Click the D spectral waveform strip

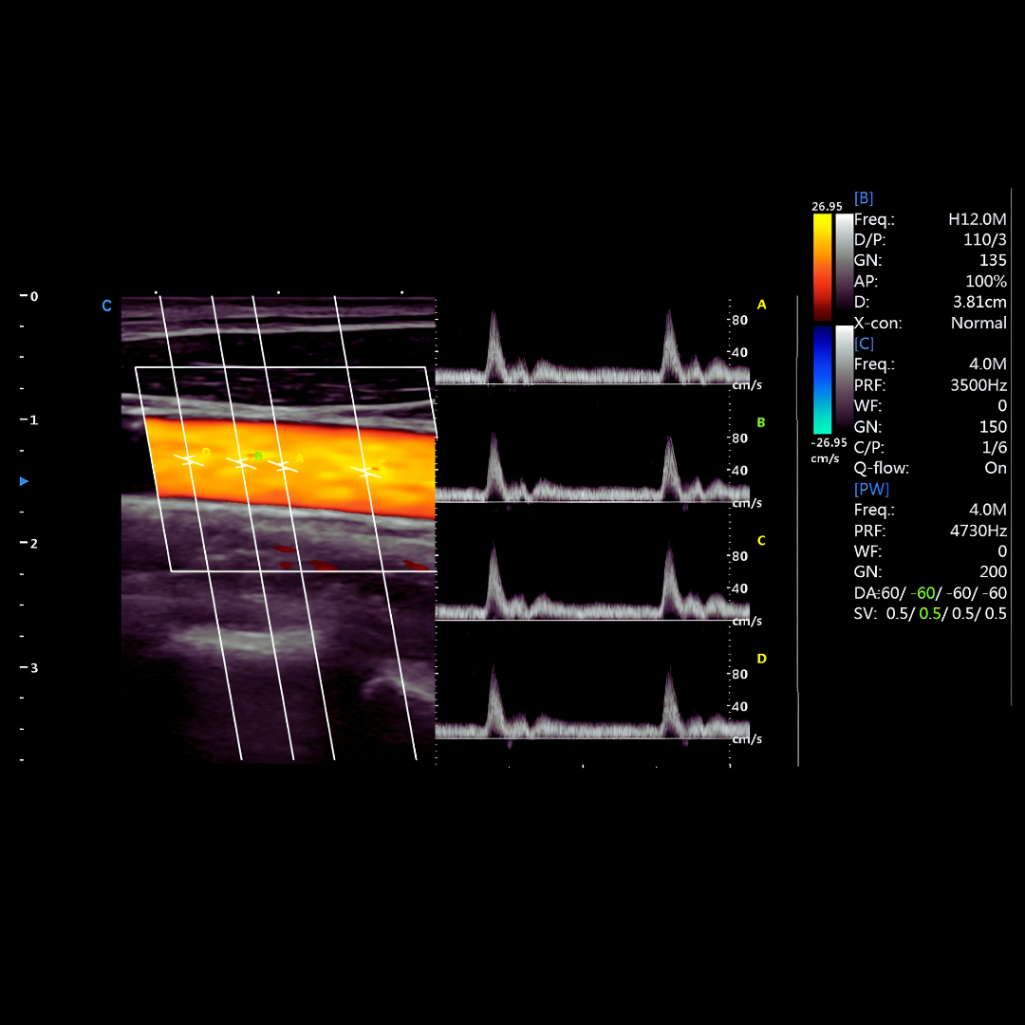click(x=581, y=702)
